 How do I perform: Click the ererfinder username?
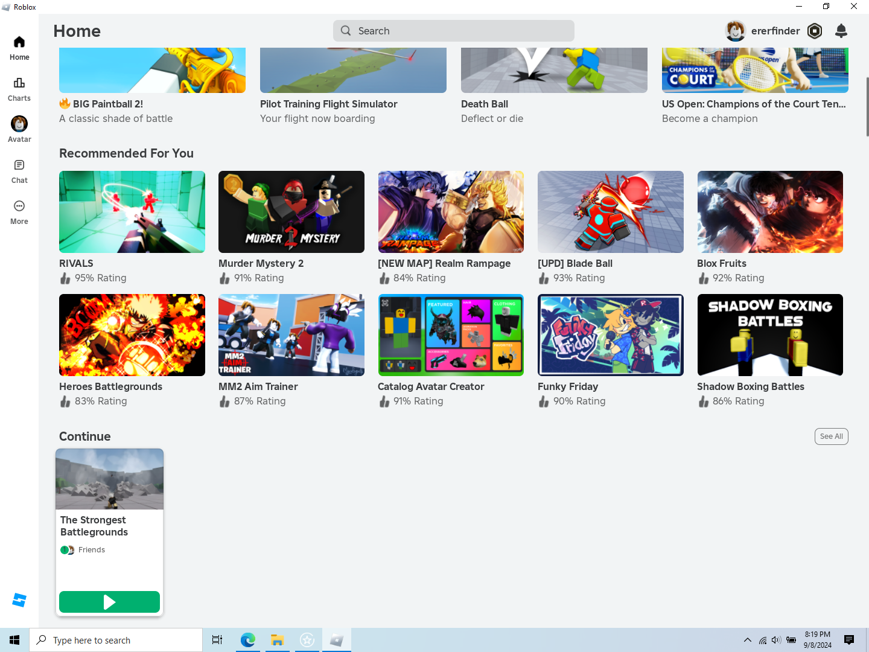[x=775, y=31]
